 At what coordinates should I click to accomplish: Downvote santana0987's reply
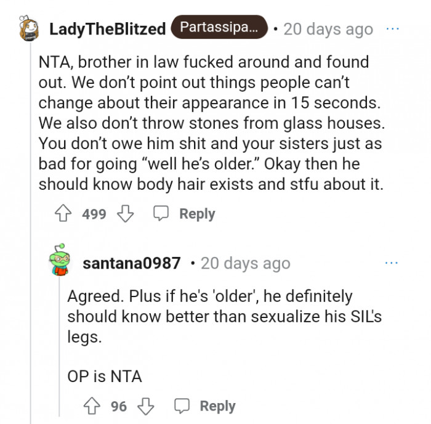pyautogui.click(x=147, y=406)
